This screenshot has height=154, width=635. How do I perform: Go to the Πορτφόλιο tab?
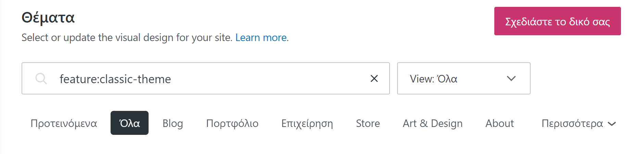(232, 123)
